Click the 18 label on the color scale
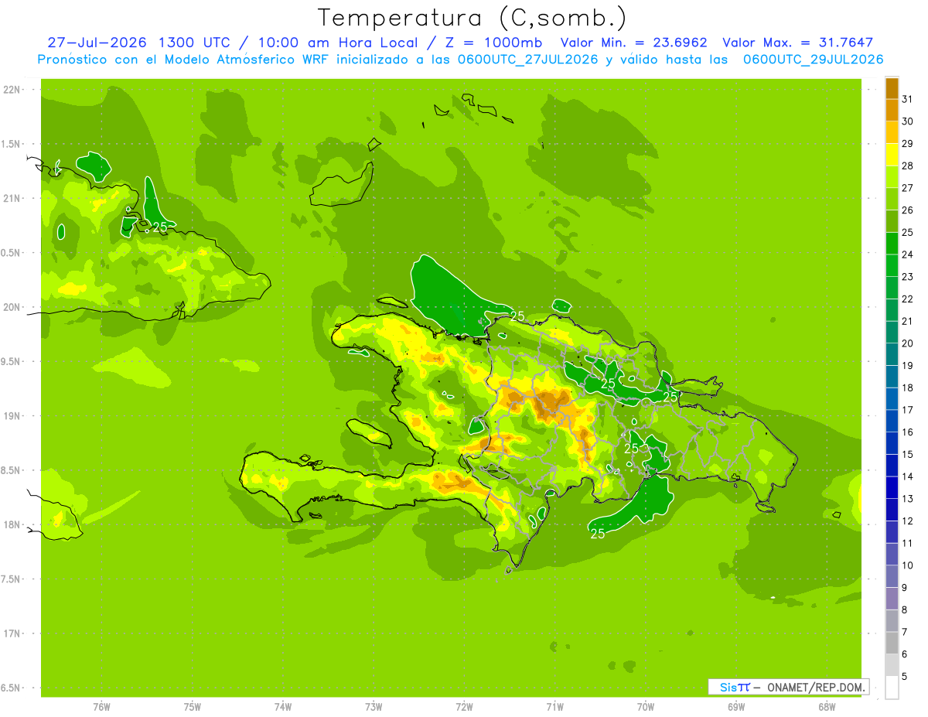The image size is (928, 717). pos(908,388)
